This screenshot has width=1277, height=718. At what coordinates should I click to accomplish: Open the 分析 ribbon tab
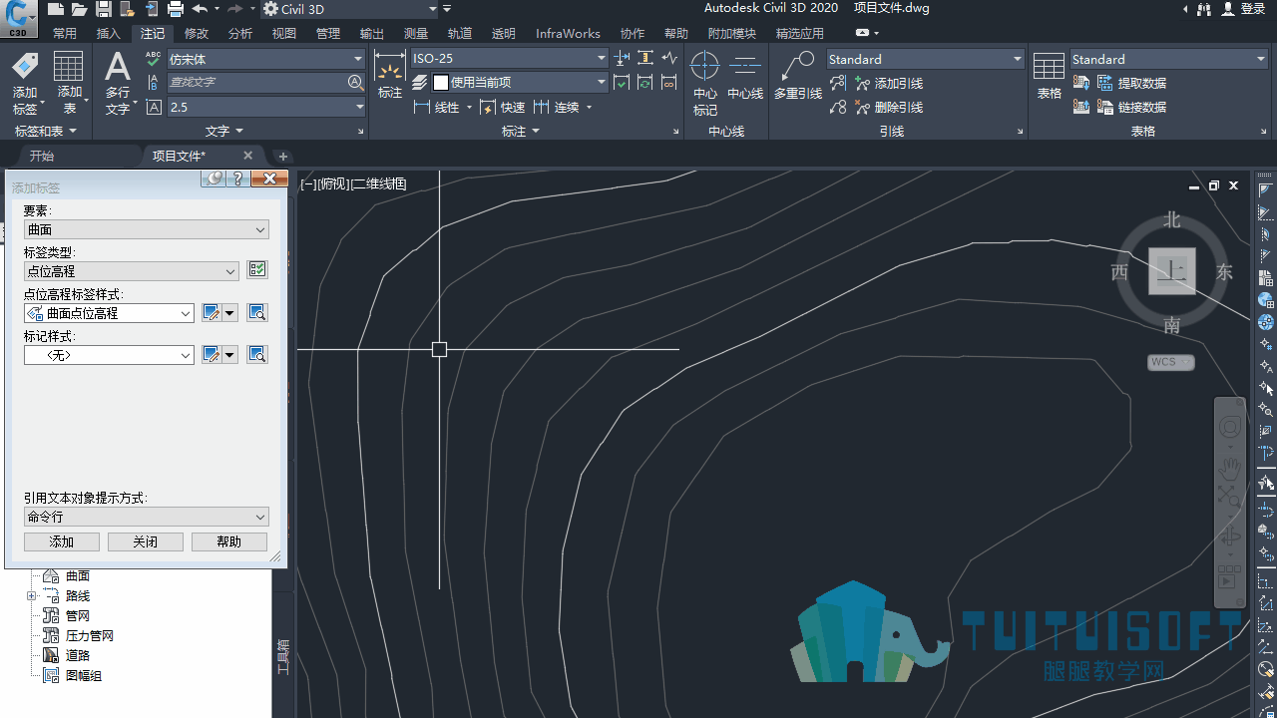[240, 33]
